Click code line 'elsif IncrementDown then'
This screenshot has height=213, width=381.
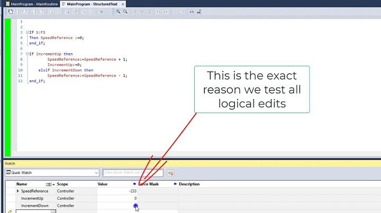click(x=66, y=70)
